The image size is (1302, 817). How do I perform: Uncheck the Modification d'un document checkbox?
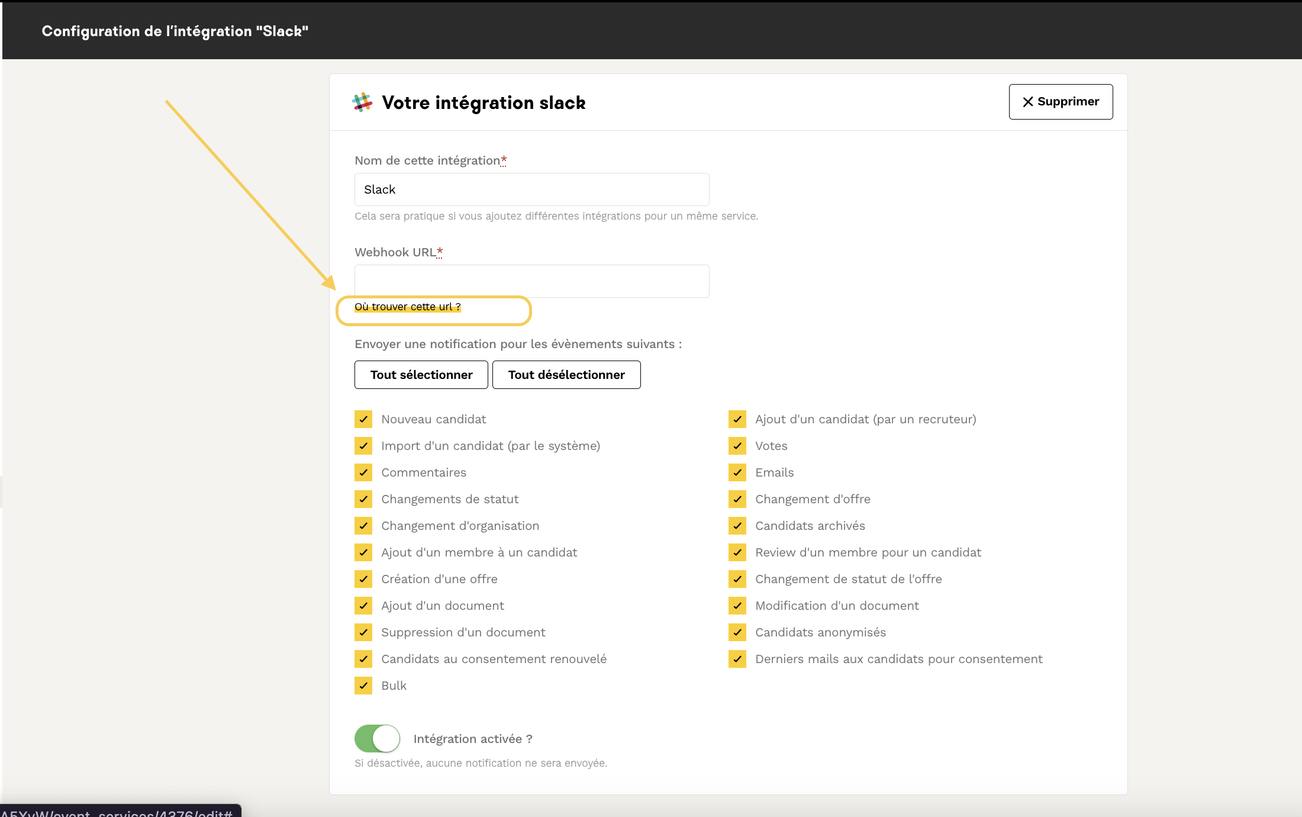737,606
